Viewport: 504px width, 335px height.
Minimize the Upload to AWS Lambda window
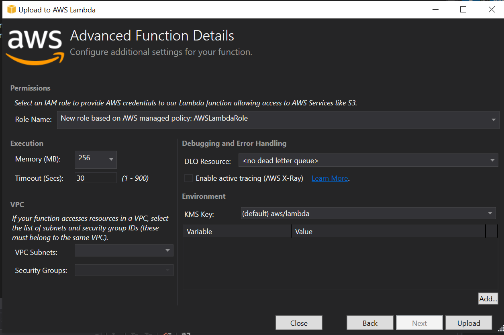coord(435,10)
